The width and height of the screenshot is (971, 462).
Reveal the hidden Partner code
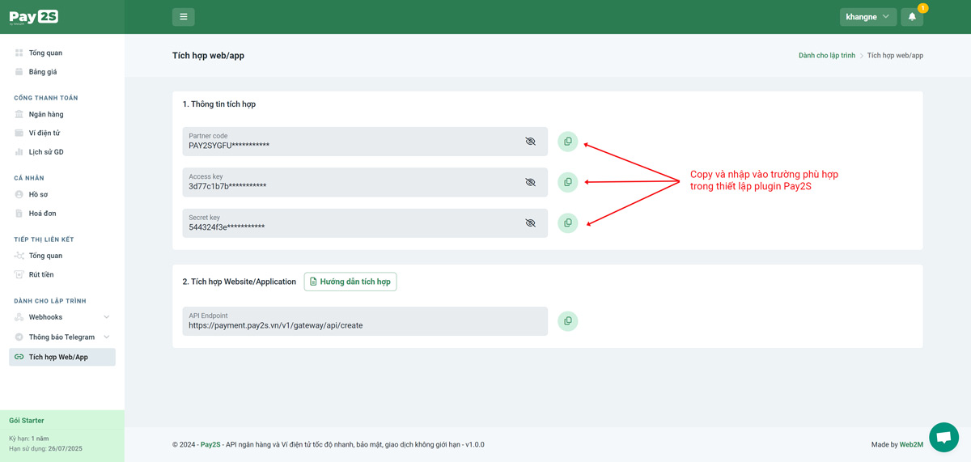tap(531, 141)
